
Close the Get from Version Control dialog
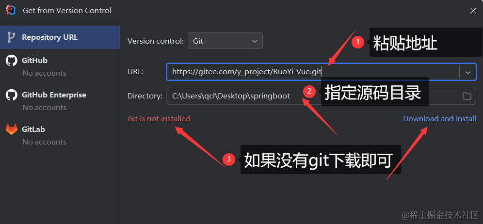coord(473,11)
